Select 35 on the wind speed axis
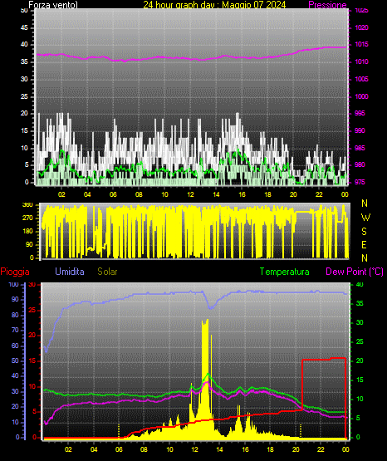The height and width of the screenshot is (461, 387). (x=24, y=61)
